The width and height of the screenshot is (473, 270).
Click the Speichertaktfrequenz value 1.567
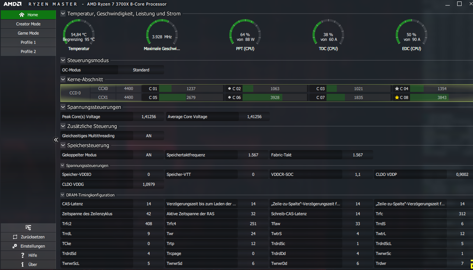click(x=253, y=155)
